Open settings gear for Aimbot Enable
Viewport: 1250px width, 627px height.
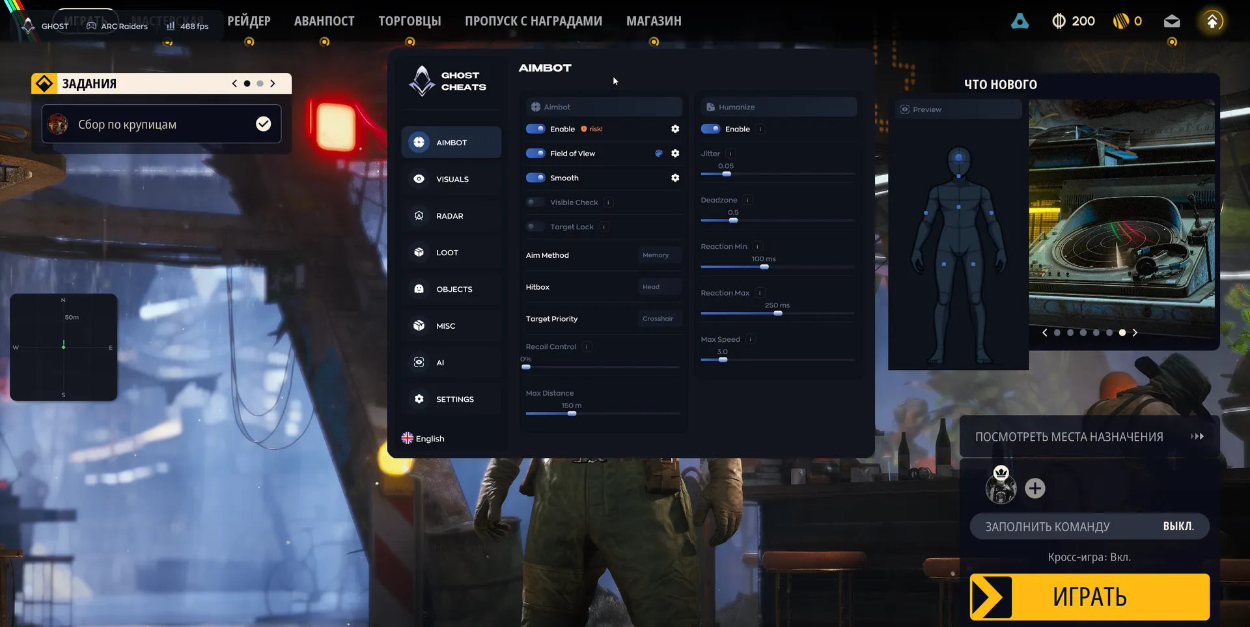point(675,129)
